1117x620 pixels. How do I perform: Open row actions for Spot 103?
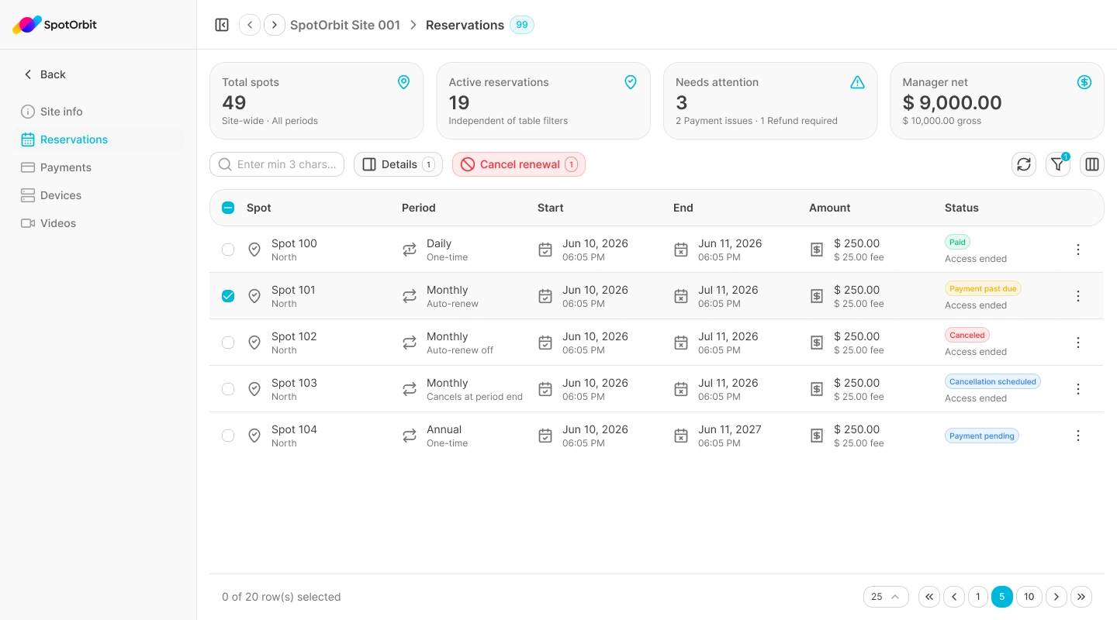pos(1078,389)
